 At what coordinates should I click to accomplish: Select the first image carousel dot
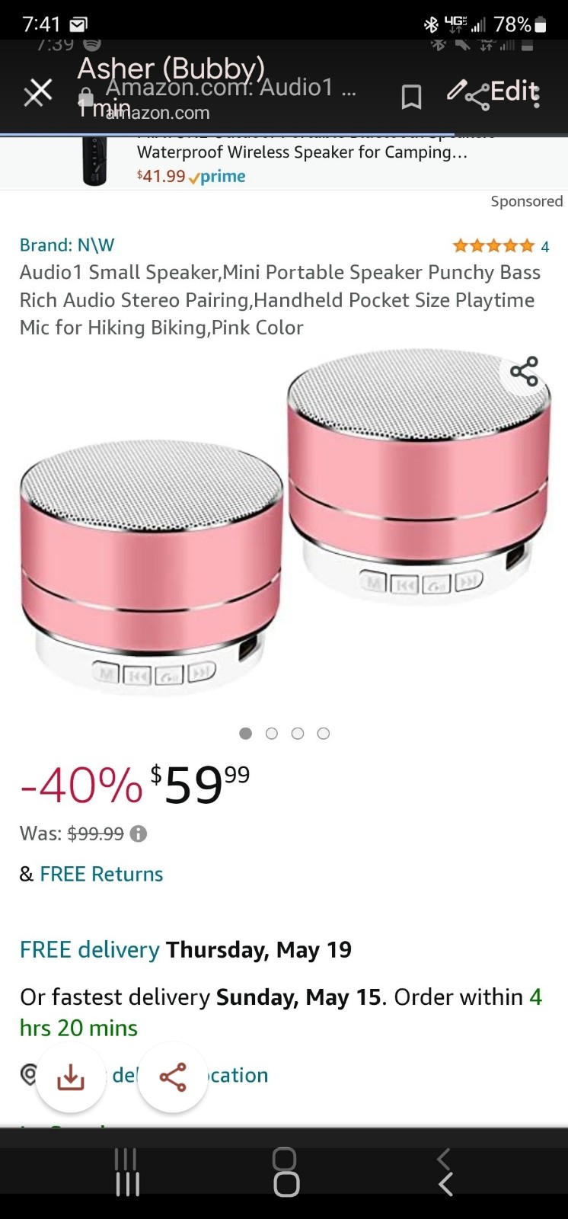click(245, 733)
